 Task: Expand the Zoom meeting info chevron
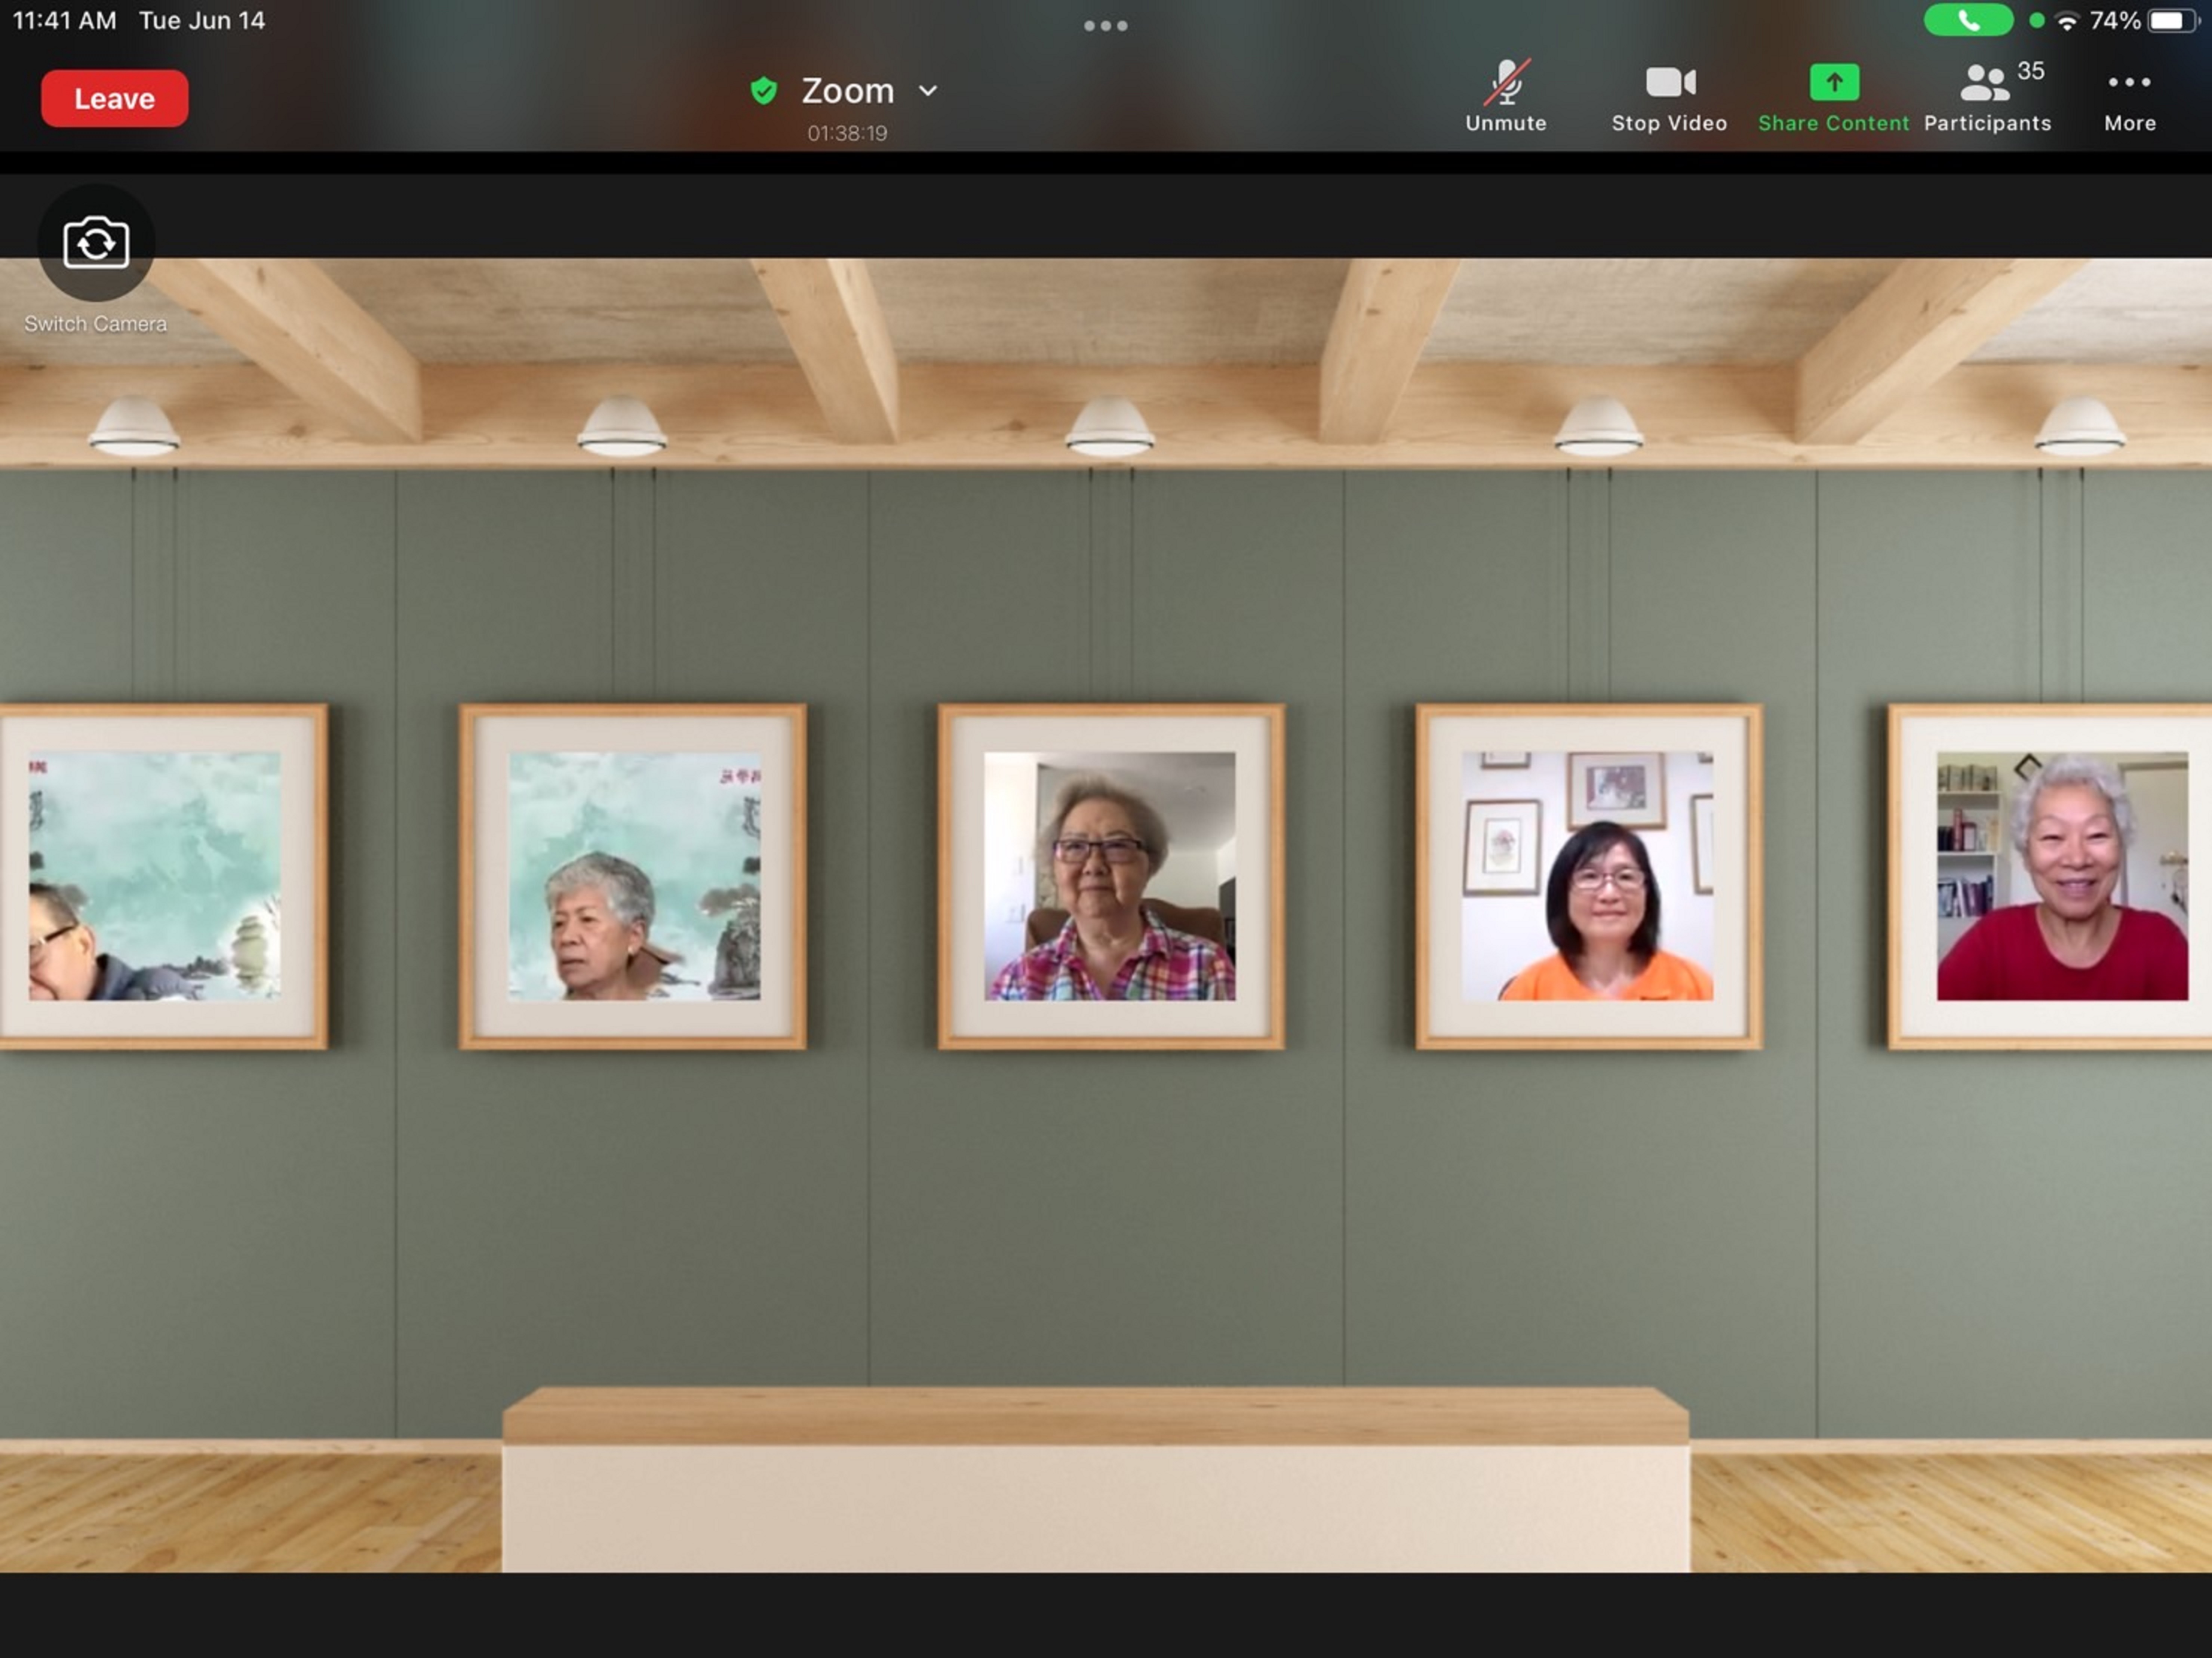click(x=928, y=91)
